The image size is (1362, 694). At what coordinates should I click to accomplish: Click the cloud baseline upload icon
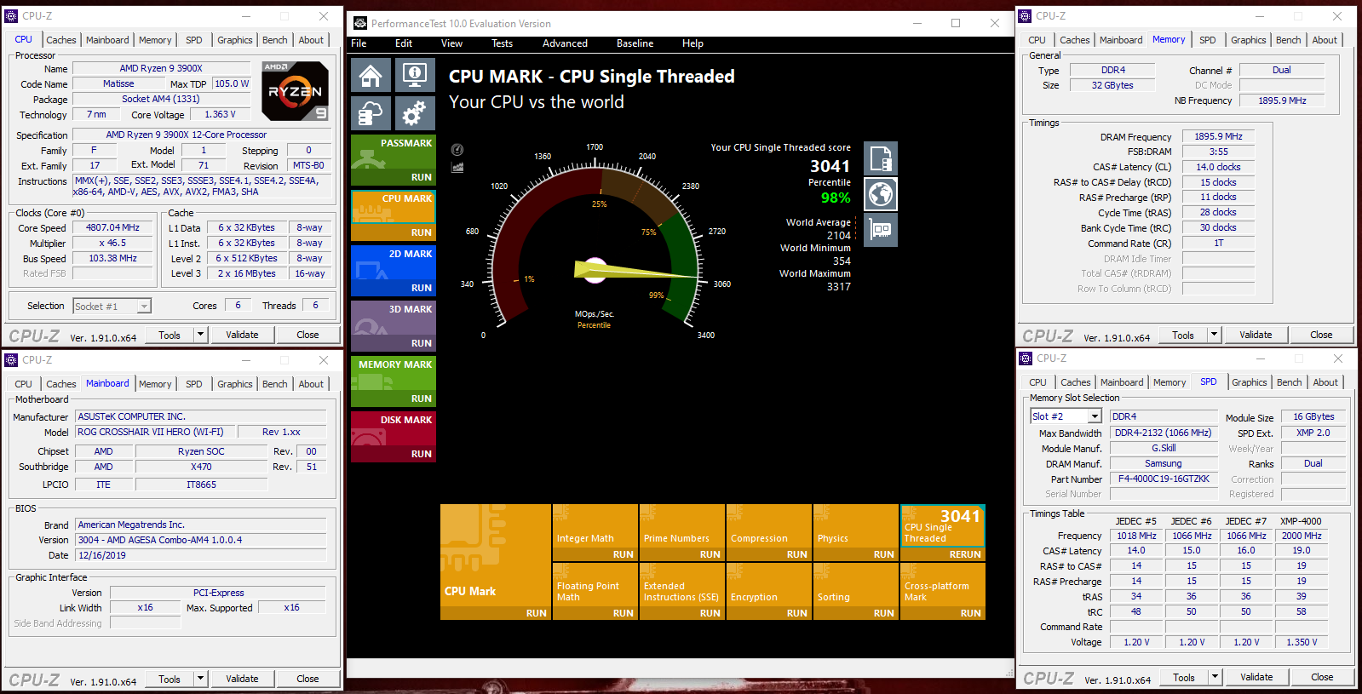[x=371, y=113]
